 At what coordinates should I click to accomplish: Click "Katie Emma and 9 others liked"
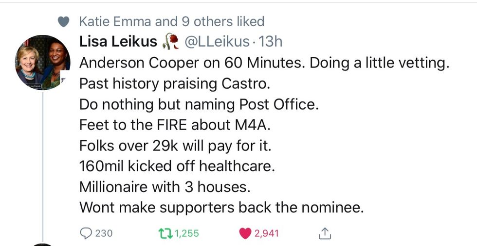[x=171, y=22]
